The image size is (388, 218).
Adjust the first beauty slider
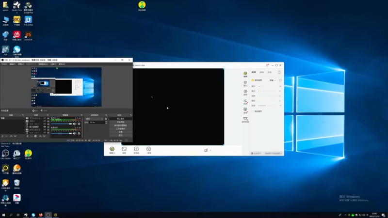tap(269, 86)
